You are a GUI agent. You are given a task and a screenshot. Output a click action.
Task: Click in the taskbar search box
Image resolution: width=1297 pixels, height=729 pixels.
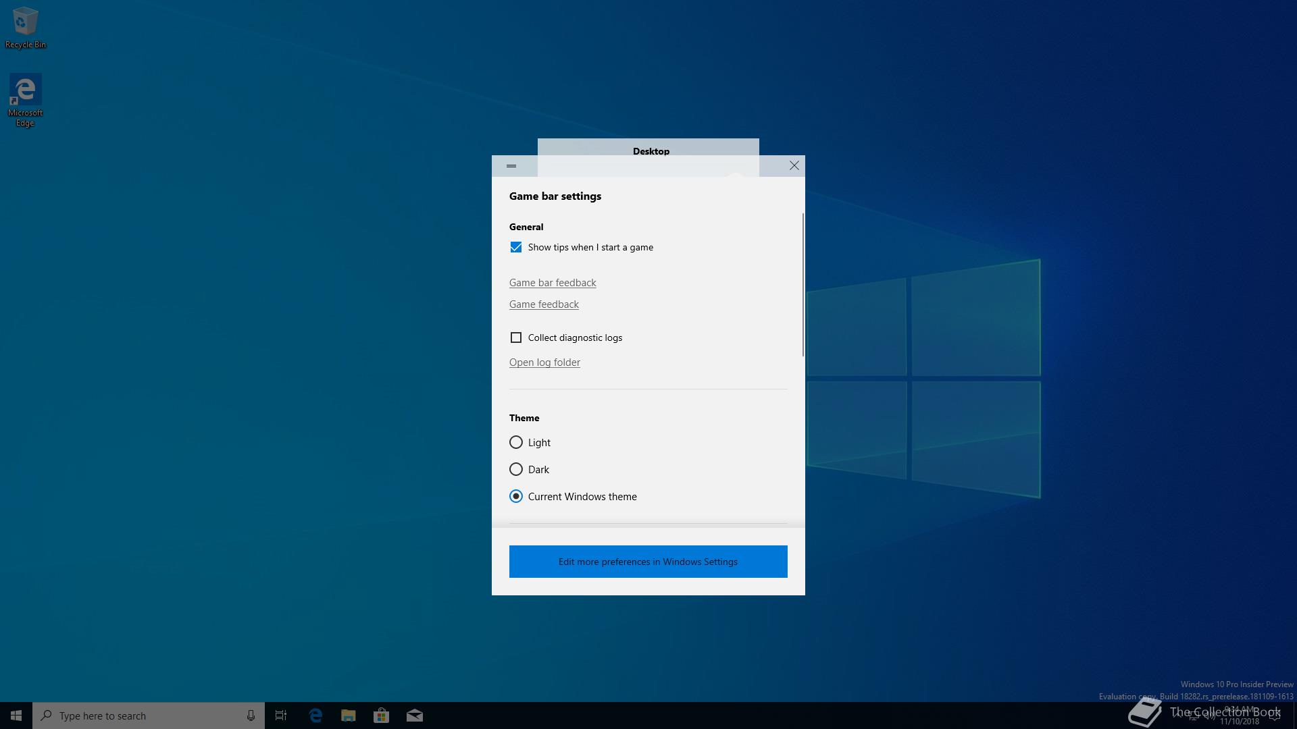click(149, 715)
